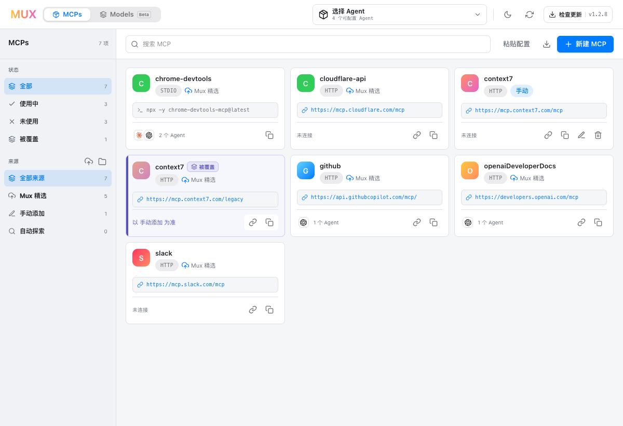This screenshot has height=426, width=623.
Task: Click the 新建 MCP button
Action: click(585, 44)
